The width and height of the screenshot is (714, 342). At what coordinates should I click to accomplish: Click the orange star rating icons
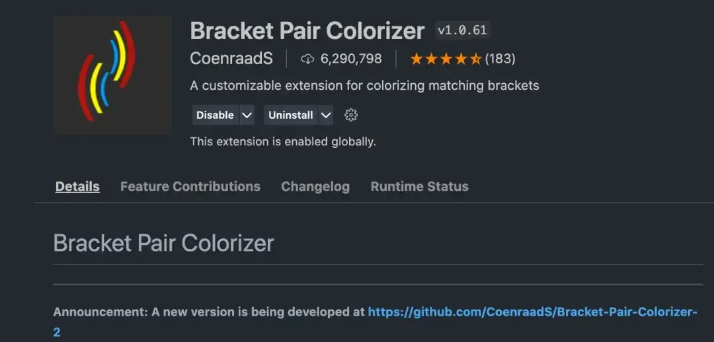coord(445,59)
